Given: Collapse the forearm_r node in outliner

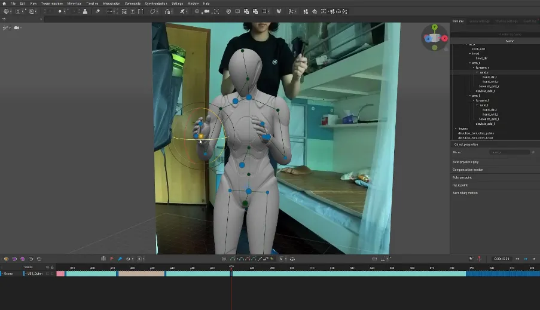Looking at the screenshot, I should click(474, 67).
